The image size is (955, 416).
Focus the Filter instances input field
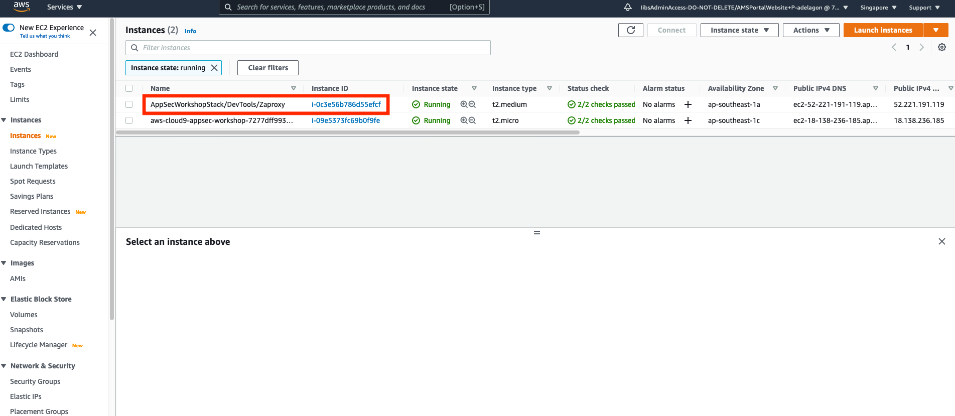[308, 48]
